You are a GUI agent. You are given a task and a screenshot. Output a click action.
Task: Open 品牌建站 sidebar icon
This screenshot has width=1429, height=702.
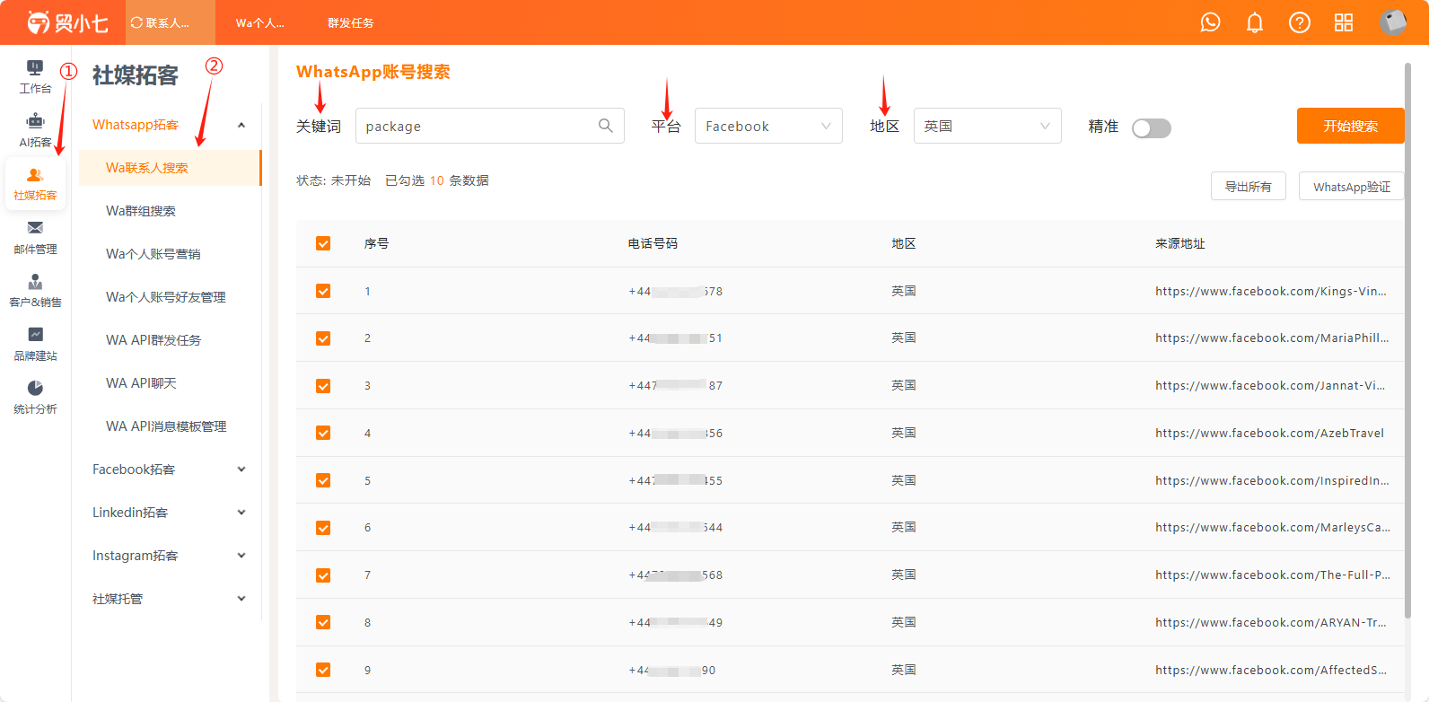35,345
